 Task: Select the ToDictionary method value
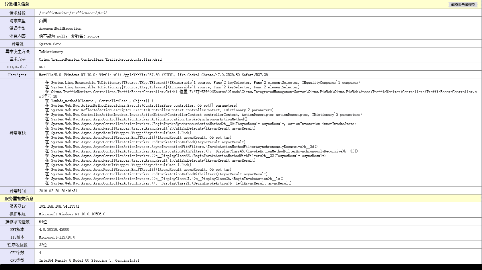click(51, 51)
